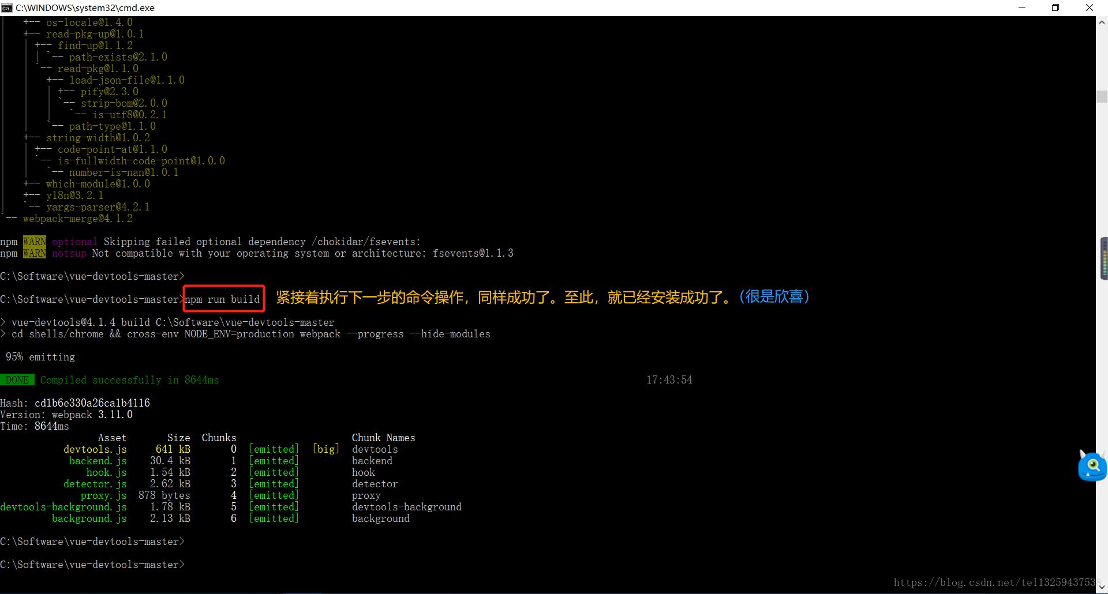Click 'devtools-background' chunk name

pyautogui.click(x=407, y=507)
